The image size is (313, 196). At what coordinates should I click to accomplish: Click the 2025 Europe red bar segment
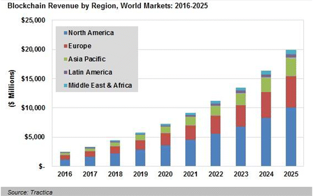[x=291, y=92]
